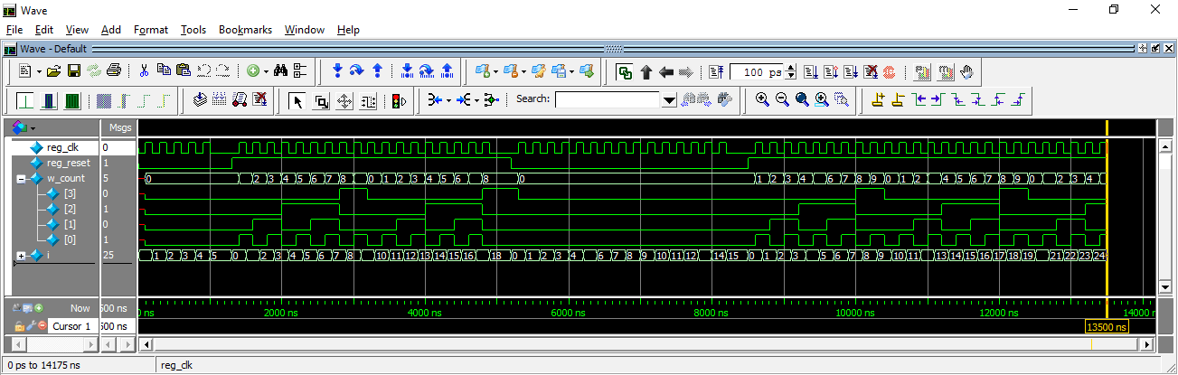Open the Tools menu
Screen dimensions: 1178x375
pos(193,30)
